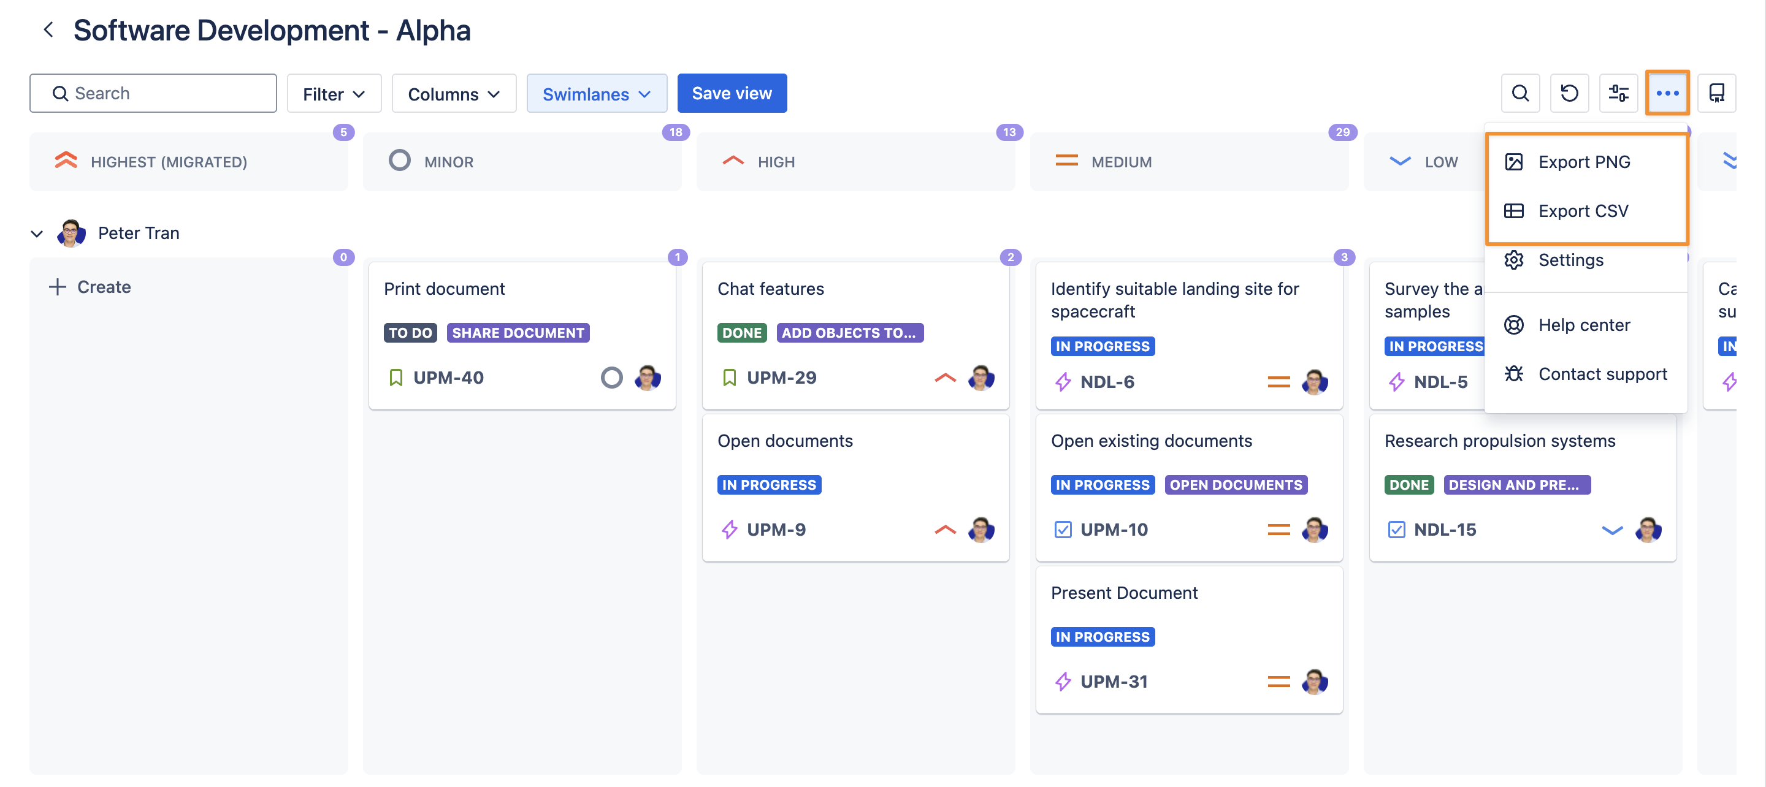Click the UPM-10 task checkbox icon
This screenshot has height=787, width=1766.
click(x=1063, y=529)
